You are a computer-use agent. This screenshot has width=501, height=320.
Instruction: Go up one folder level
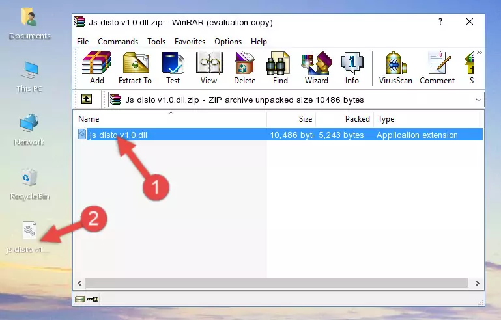pos(87,100)
